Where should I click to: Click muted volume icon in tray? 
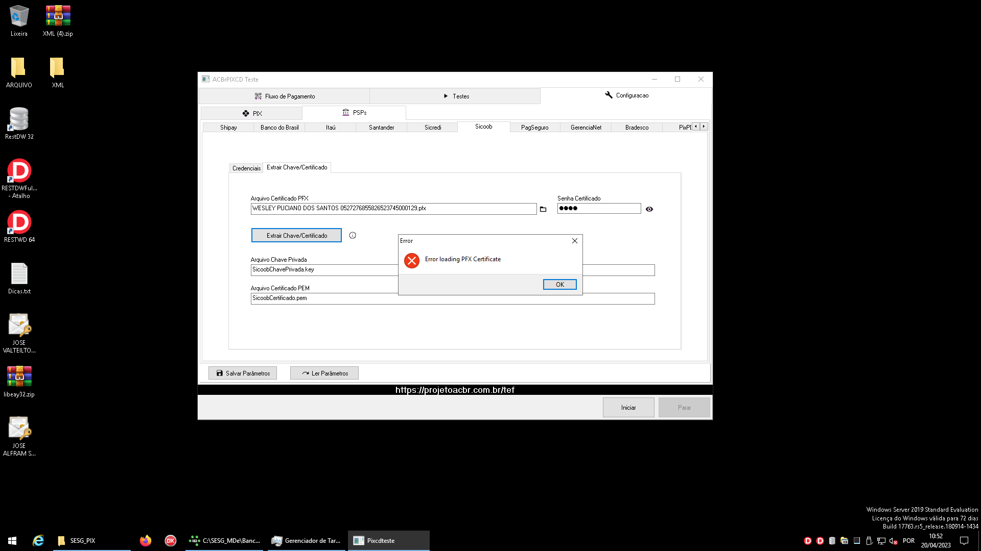click(894, 541)
